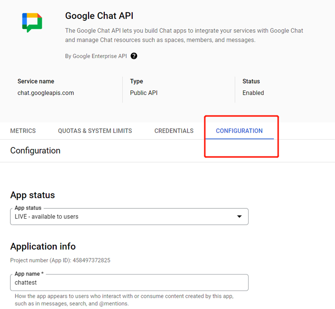The height and width of the screenshot is (309, 335).
Task: Click the Application info heading
Action: 43,246
